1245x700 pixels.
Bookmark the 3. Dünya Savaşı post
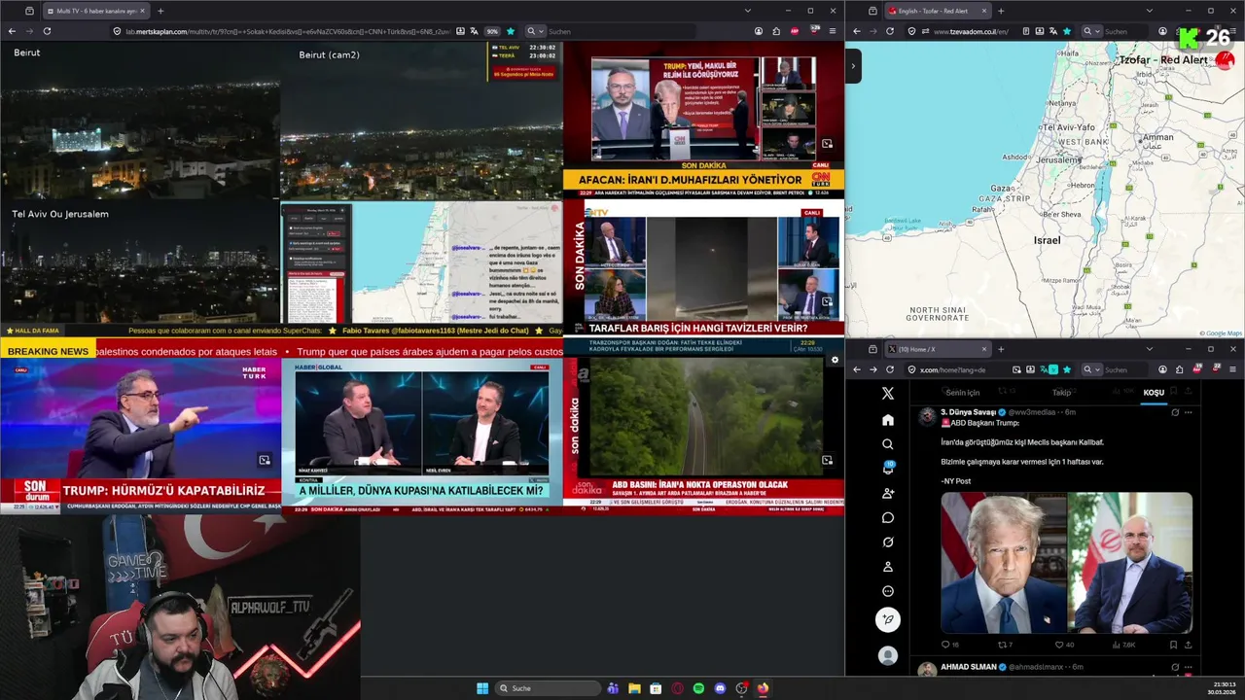pos(1173,645)
